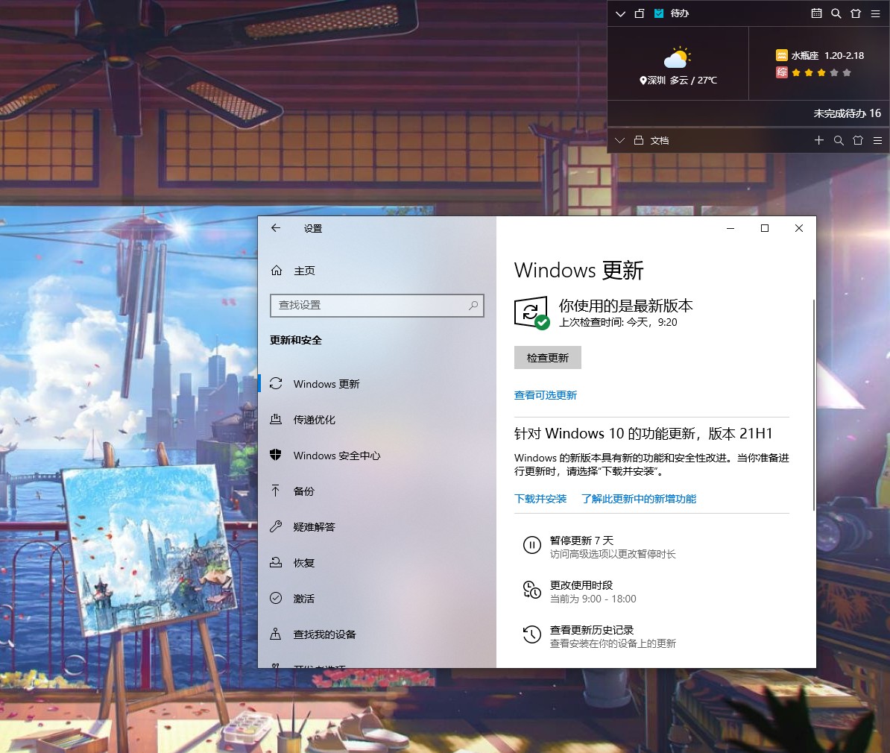The height and width of the screenshot is (753, 890).
Task: Click the 恢复 sidebar icon
Action: click(276, 562)
